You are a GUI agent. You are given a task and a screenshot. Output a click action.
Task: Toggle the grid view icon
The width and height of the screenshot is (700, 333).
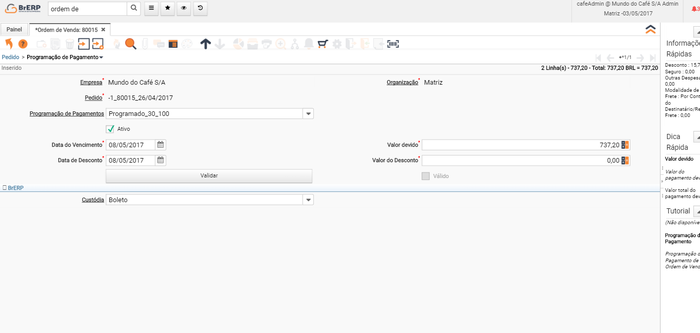point(173,44)
